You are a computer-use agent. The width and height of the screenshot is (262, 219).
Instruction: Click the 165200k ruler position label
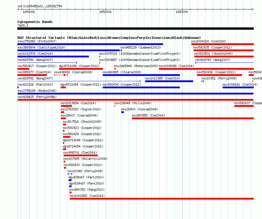pyautogui.click(x=105, y=12)
